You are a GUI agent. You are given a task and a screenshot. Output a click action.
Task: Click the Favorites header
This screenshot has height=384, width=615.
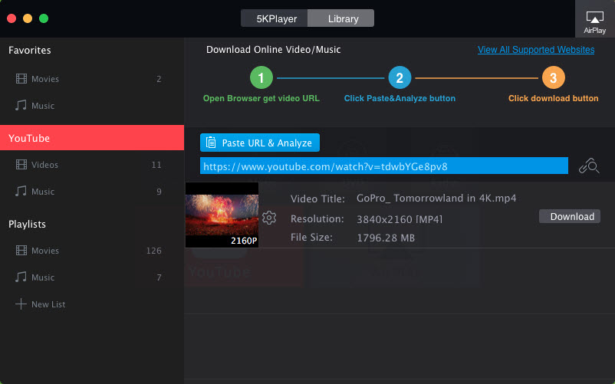coord(30,50)
